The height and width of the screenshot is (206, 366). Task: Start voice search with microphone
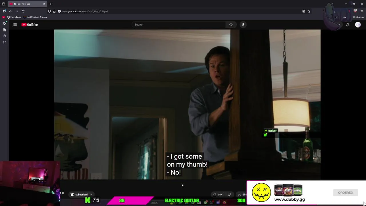pyautogui.click(x=243, y=25)
